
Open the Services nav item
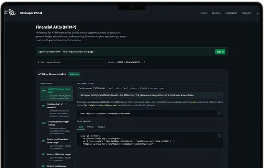(x=216, y=13)
